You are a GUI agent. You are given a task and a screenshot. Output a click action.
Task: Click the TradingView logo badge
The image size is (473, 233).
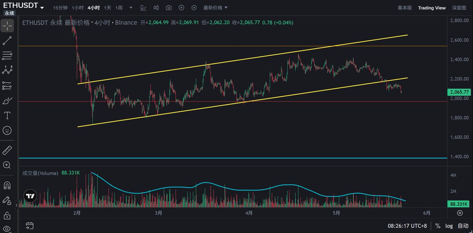pos(30,196)
